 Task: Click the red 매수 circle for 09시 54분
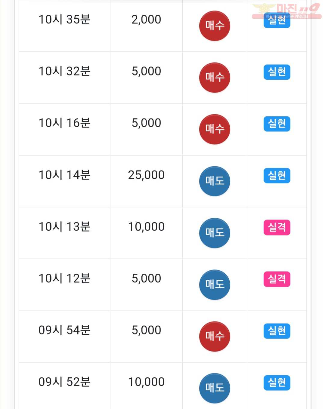(215, 336)
